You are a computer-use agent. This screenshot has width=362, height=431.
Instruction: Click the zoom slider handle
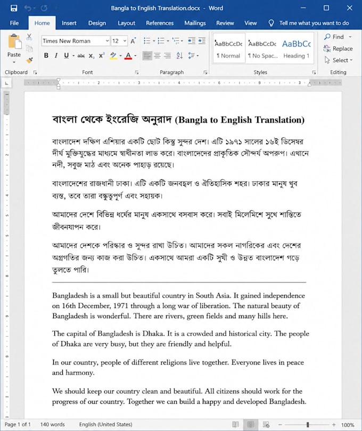308,425
